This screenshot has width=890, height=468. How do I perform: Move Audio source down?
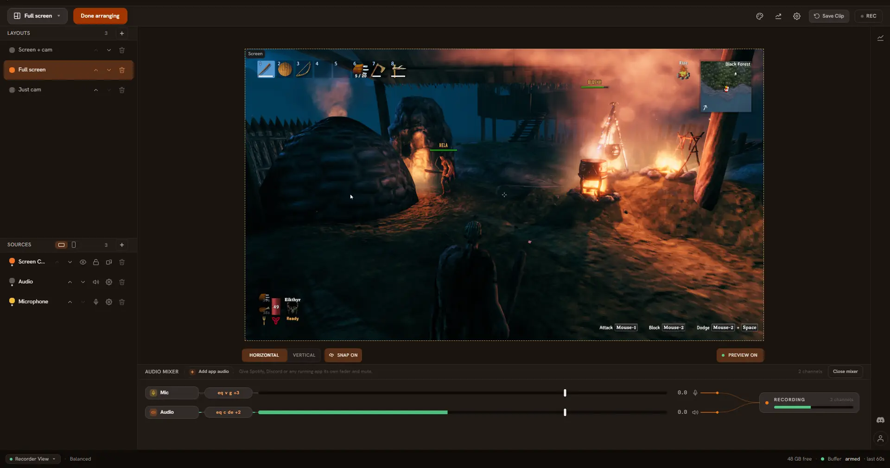[83, 282]
